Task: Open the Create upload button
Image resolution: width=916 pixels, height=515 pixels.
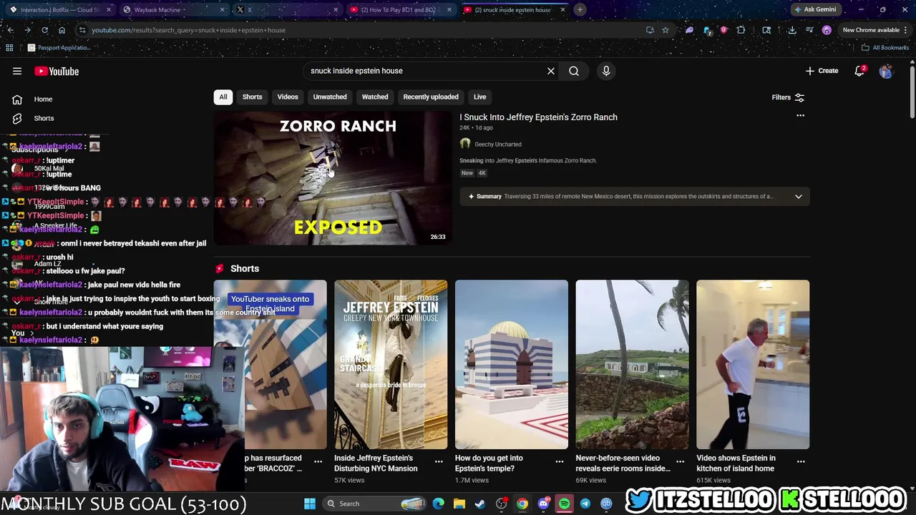Action: point(822,71)
